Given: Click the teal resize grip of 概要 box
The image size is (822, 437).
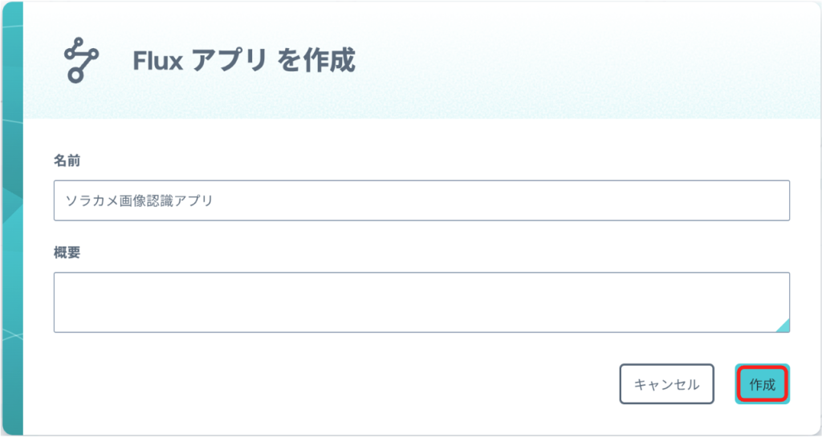Looking at the screenshot, I should (783, 326).
